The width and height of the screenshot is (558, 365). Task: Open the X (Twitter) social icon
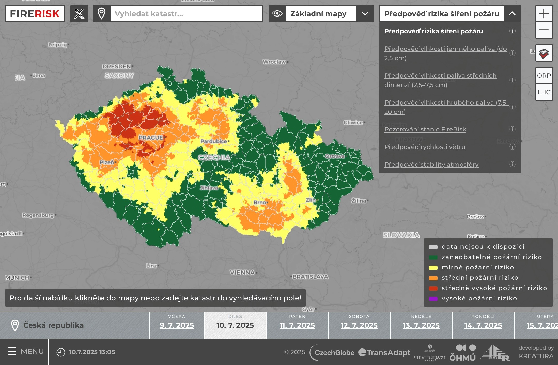(x=79, y=14)
